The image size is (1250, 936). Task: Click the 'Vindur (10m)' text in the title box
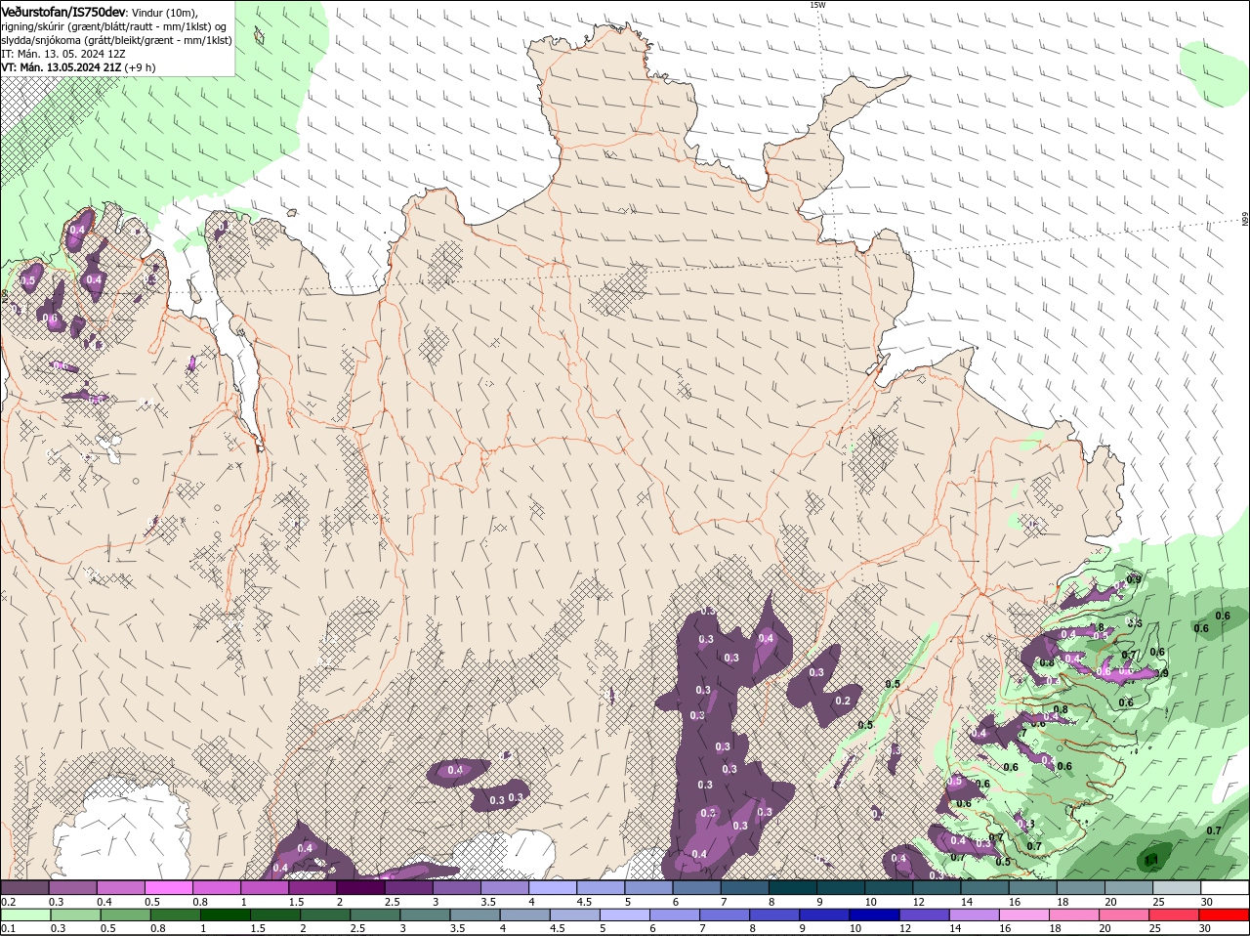[164, 12]
